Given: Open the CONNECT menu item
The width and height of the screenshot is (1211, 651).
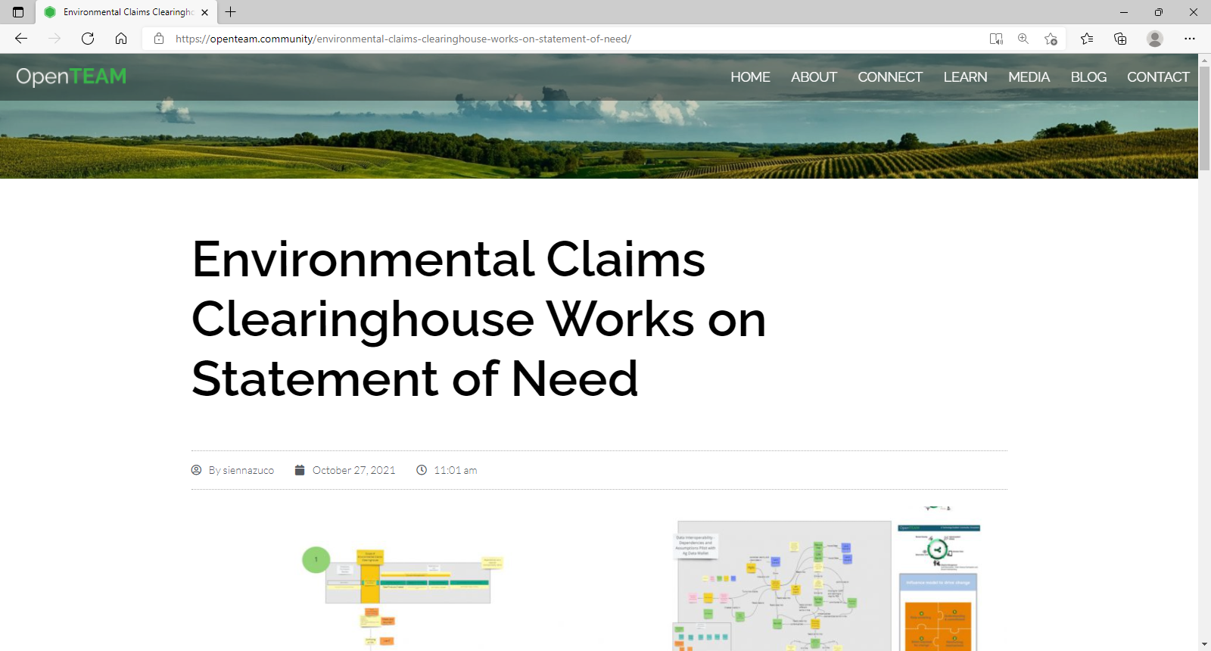Looking at the screenshot, I should pos(890,77).
